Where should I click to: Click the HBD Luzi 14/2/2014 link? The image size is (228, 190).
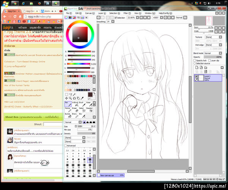pos(14,102)
